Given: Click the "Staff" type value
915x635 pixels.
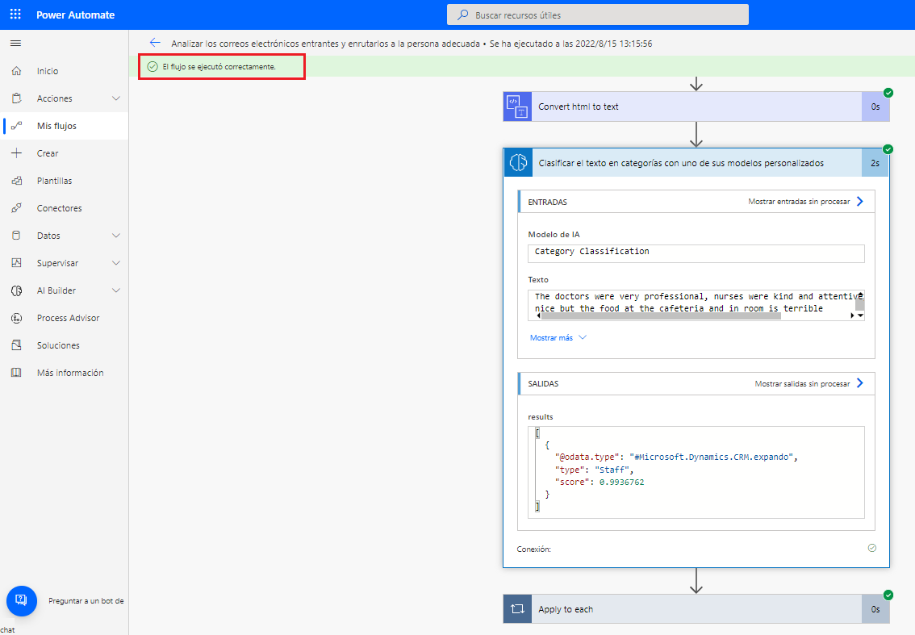Looking at the screenshot, I should (x=612, y=470).
